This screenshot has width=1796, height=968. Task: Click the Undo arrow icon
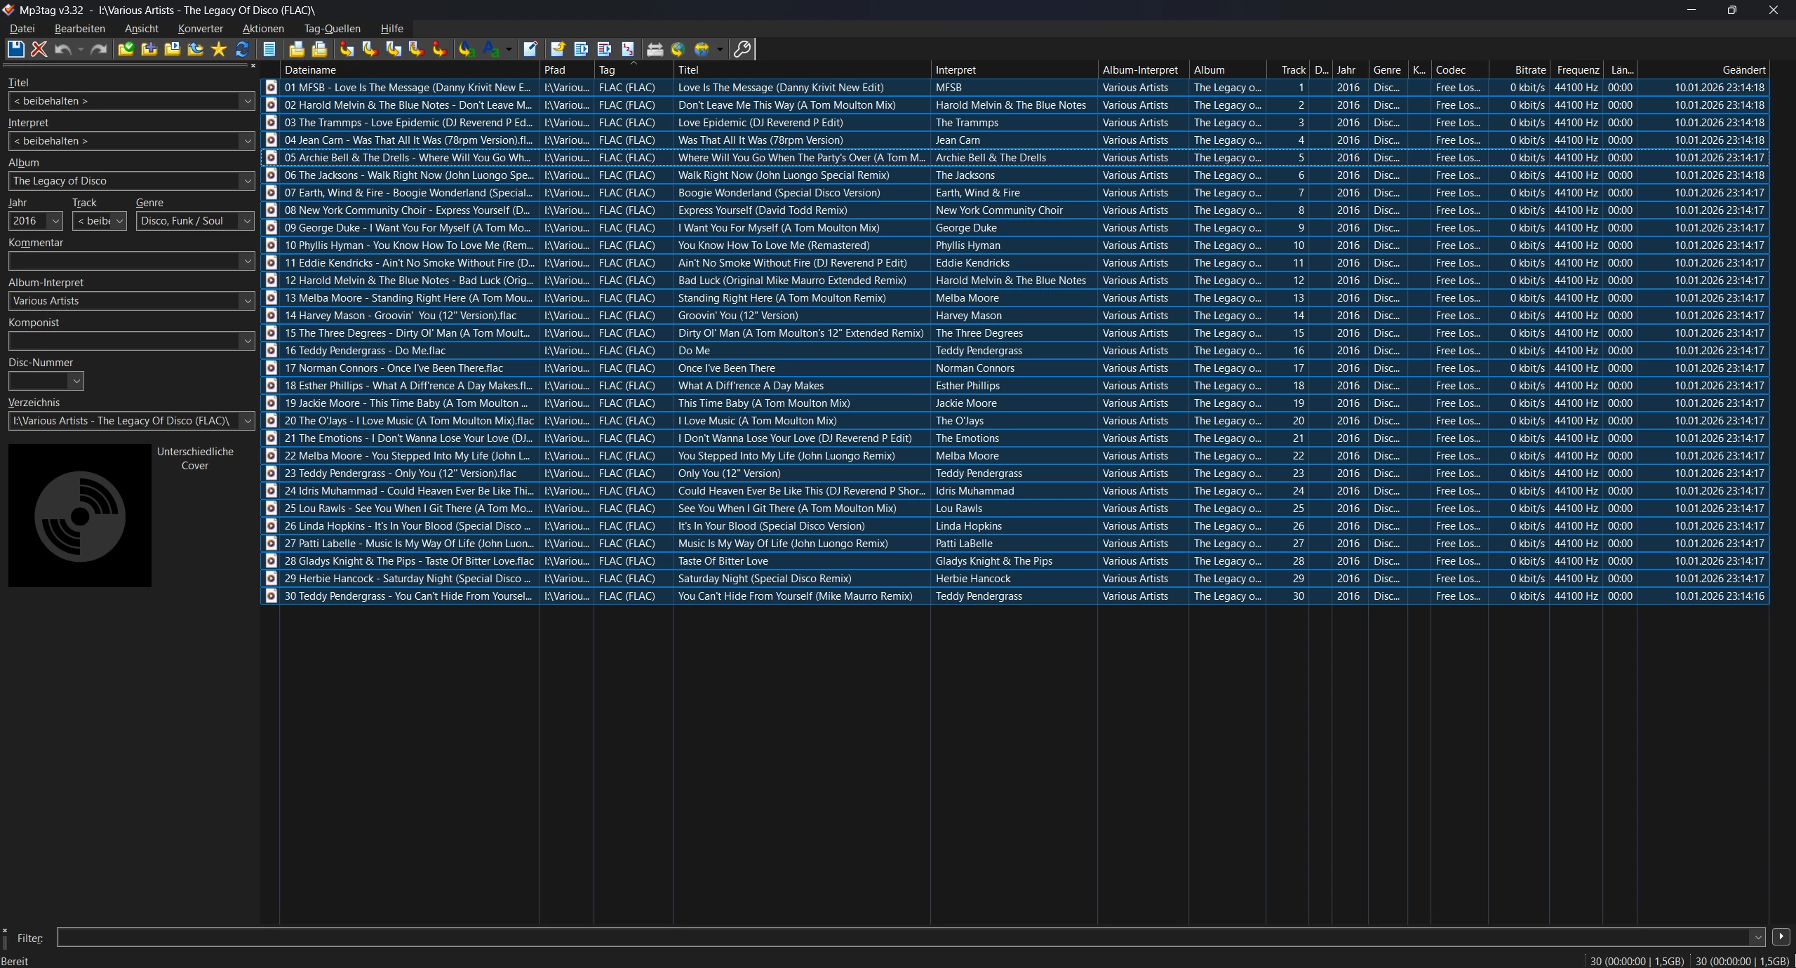coord(62,49)
